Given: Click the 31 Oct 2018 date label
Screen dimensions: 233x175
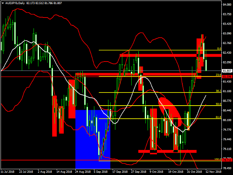Looking at the screenshot, I should pos(194,172).
